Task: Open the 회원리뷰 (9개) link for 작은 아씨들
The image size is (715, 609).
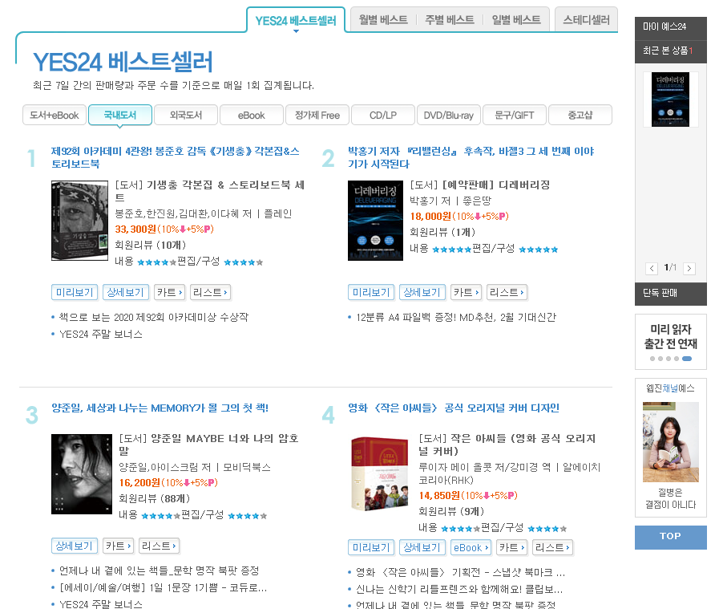Action: point(451,511)
